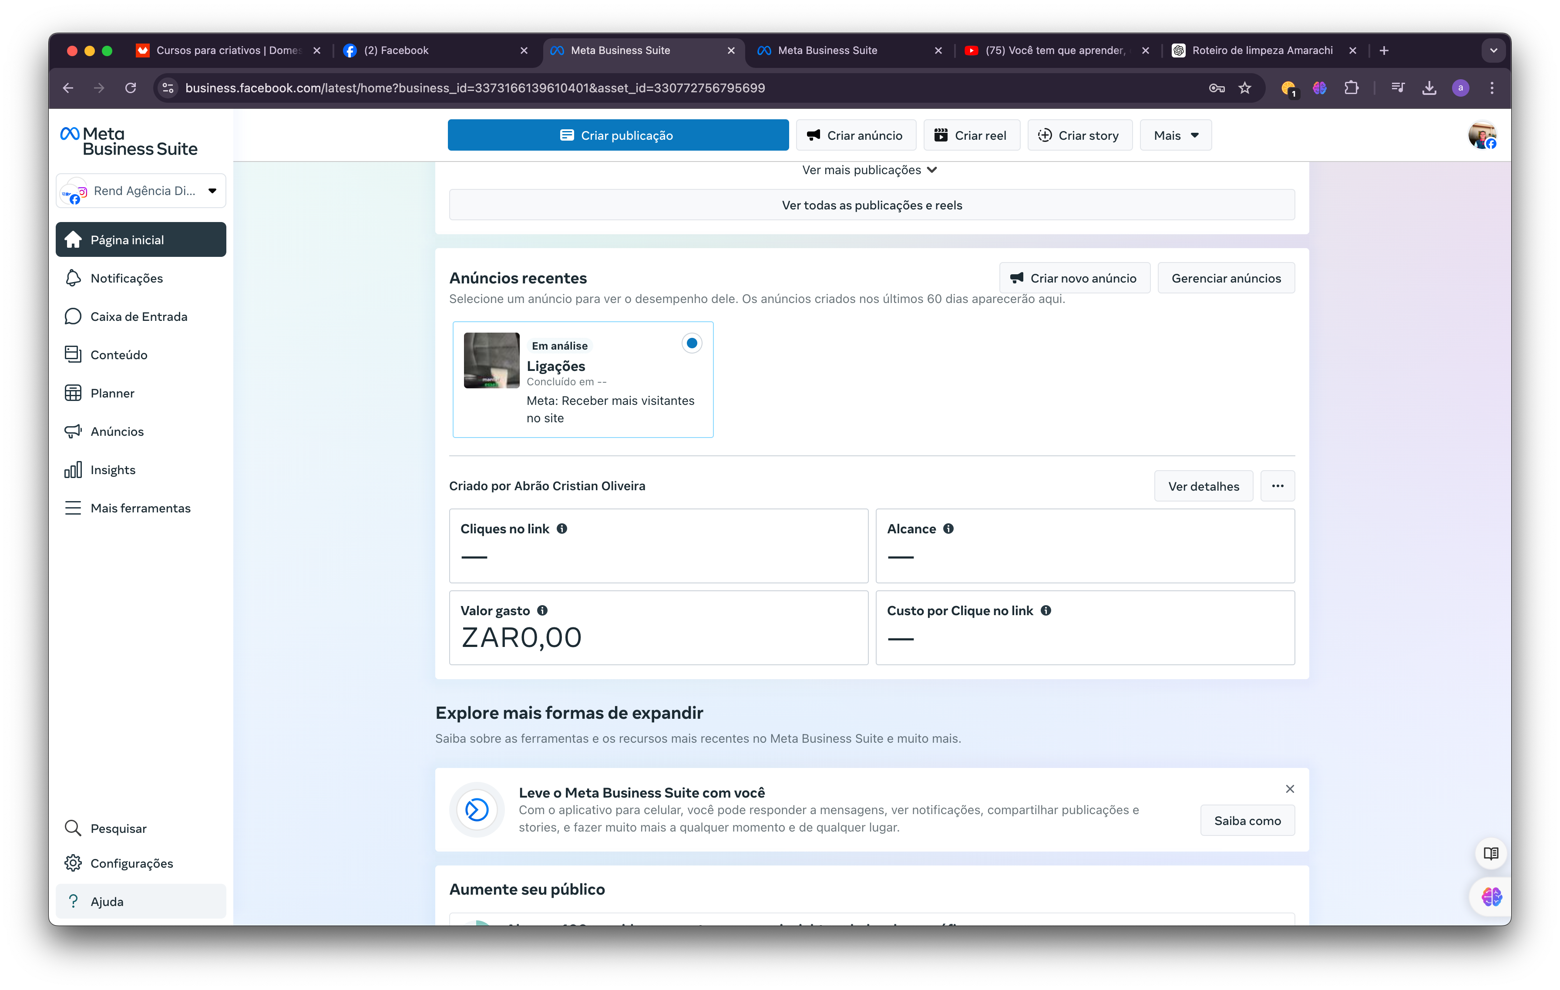Bookmark this page with the star icon
The height and width of the screenshot is (990, 1560).
[x=1244, y=88]
